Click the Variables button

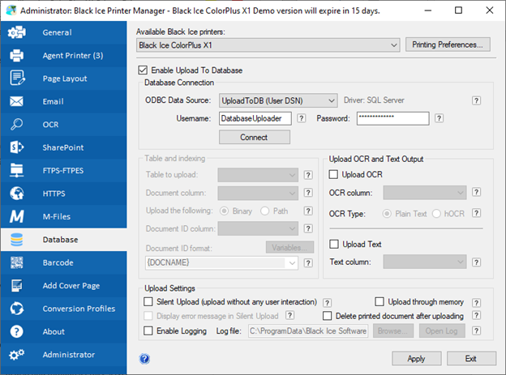289,247
